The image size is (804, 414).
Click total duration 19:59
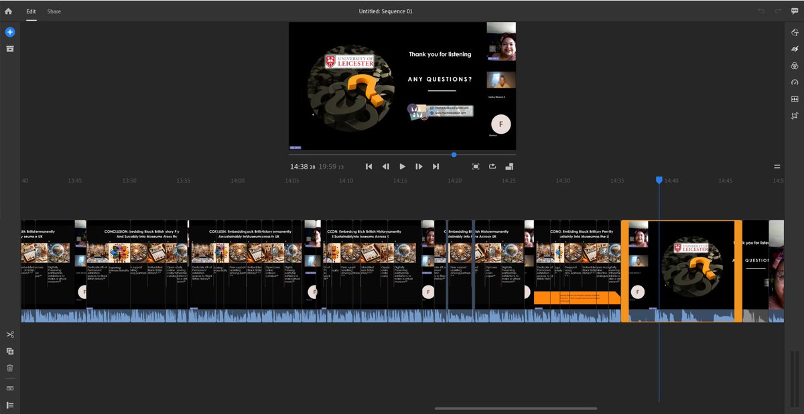(331, 167)
